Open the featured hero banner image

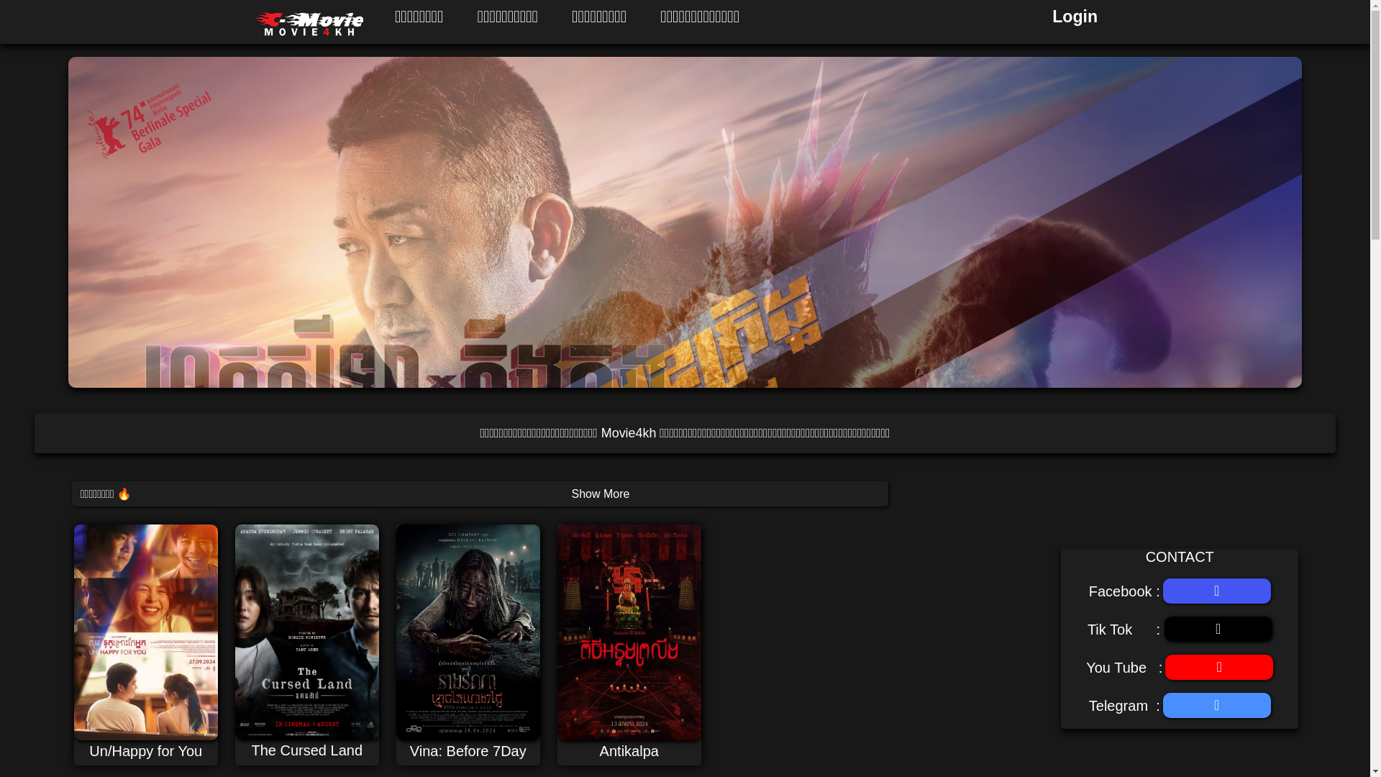pos(685,222)
